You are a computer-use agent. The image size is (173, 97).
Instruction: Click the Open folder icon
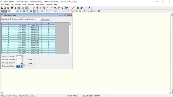tap(8, 8)
